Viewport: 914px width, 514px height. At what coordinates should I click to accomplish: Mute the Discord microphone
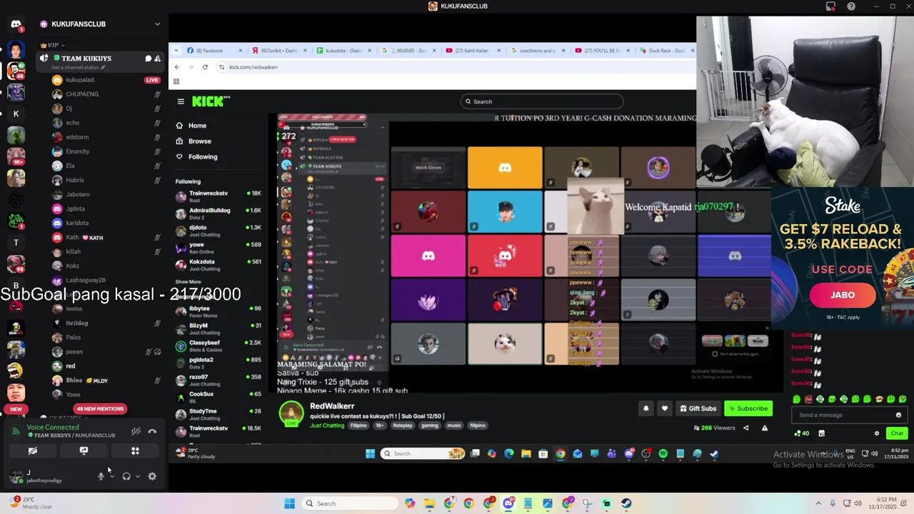point(101,476)
